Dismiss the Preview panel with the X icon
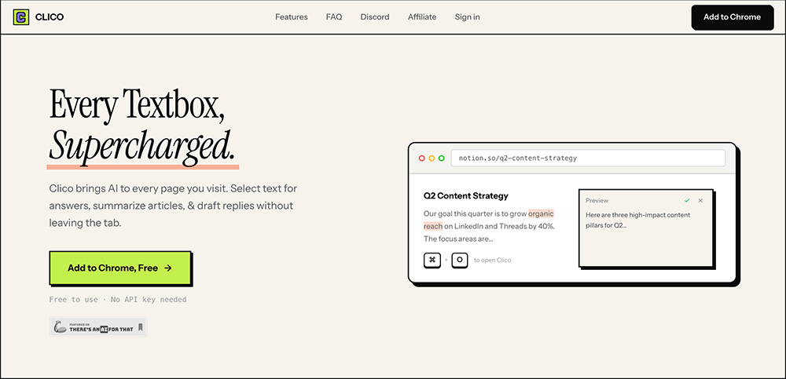The width and height of the screenshot is (786, 379). (701, 201)
